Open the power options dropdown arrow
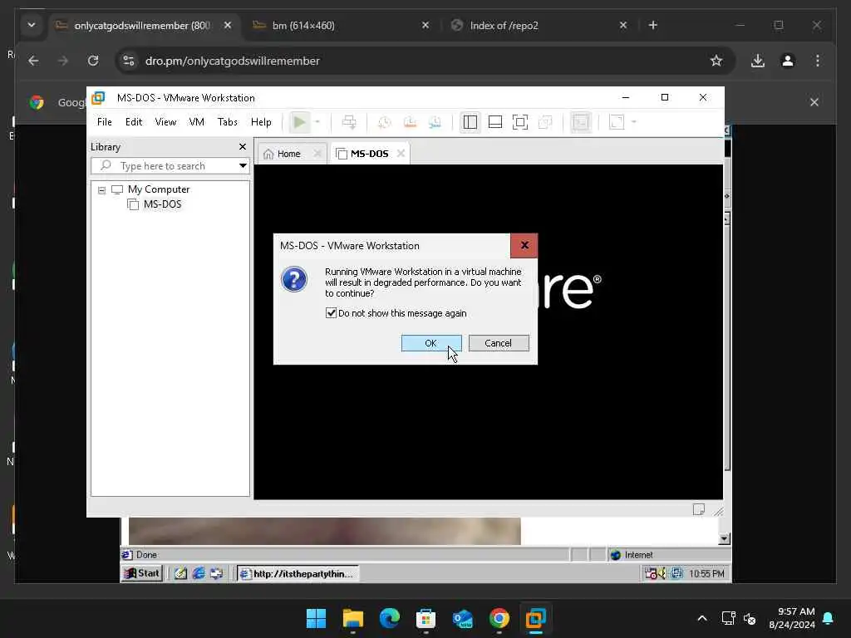This screenshot has width=851, height=638. tap(317, 122)
